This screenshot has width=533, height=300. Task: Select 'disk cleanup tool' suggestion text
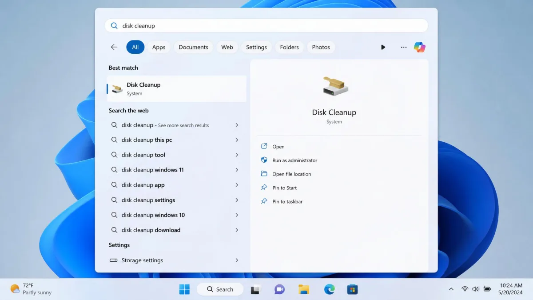tap(143, 155)
